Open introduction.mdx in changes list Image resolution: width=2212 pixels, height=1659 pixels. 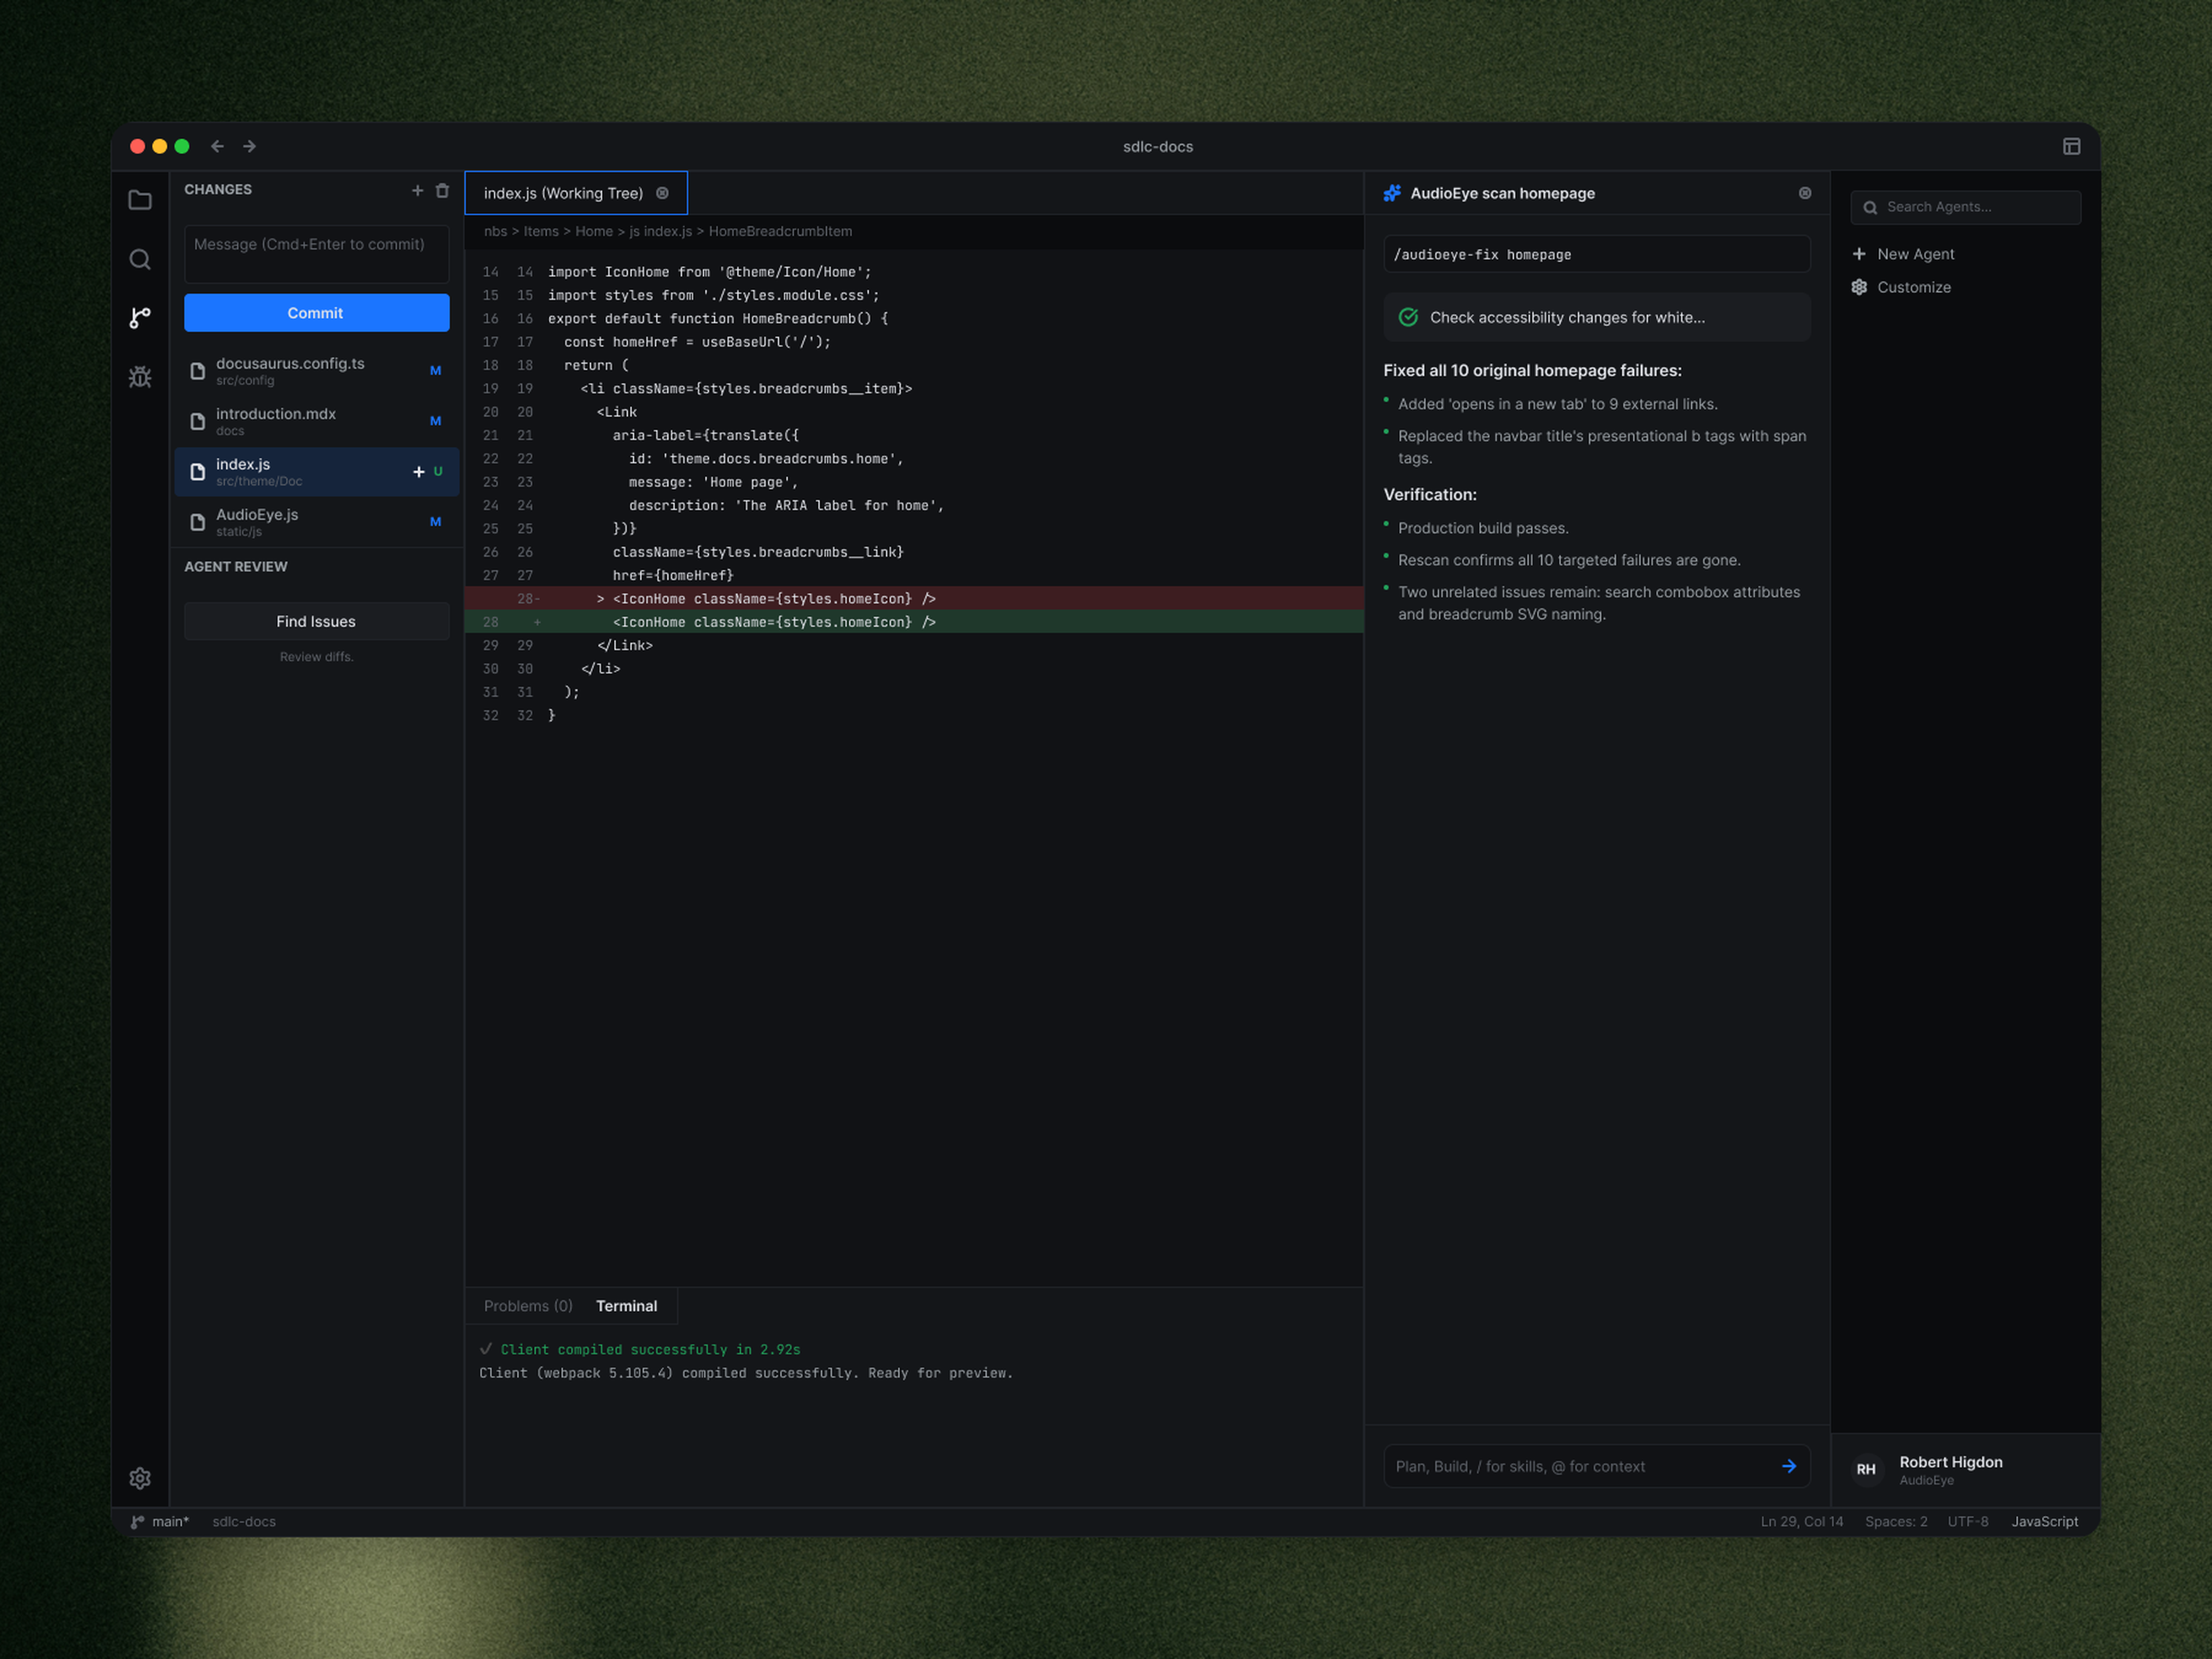(316, 421)
